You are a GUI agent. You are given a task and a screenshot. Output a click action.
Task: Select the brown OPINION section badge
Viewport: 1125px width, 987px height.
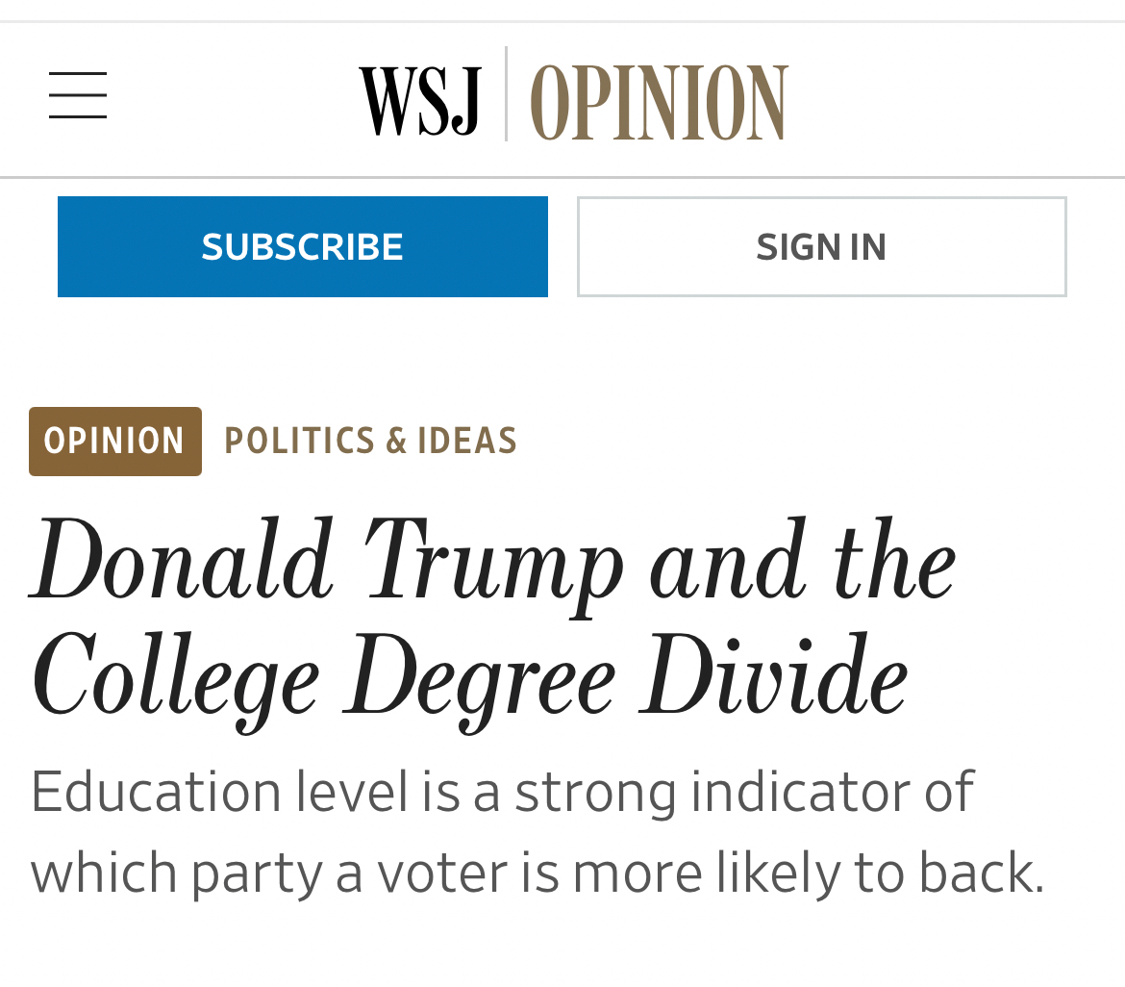pyautogui.click(x=115, y=442)
